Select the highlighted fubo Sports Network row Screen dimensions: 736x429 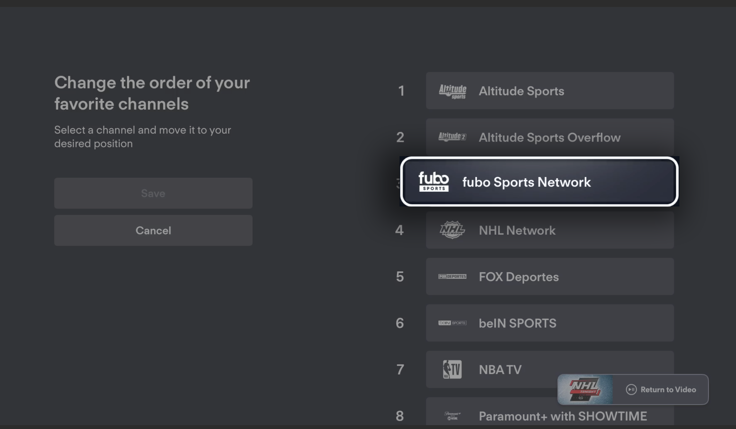[x=539, y=181]
